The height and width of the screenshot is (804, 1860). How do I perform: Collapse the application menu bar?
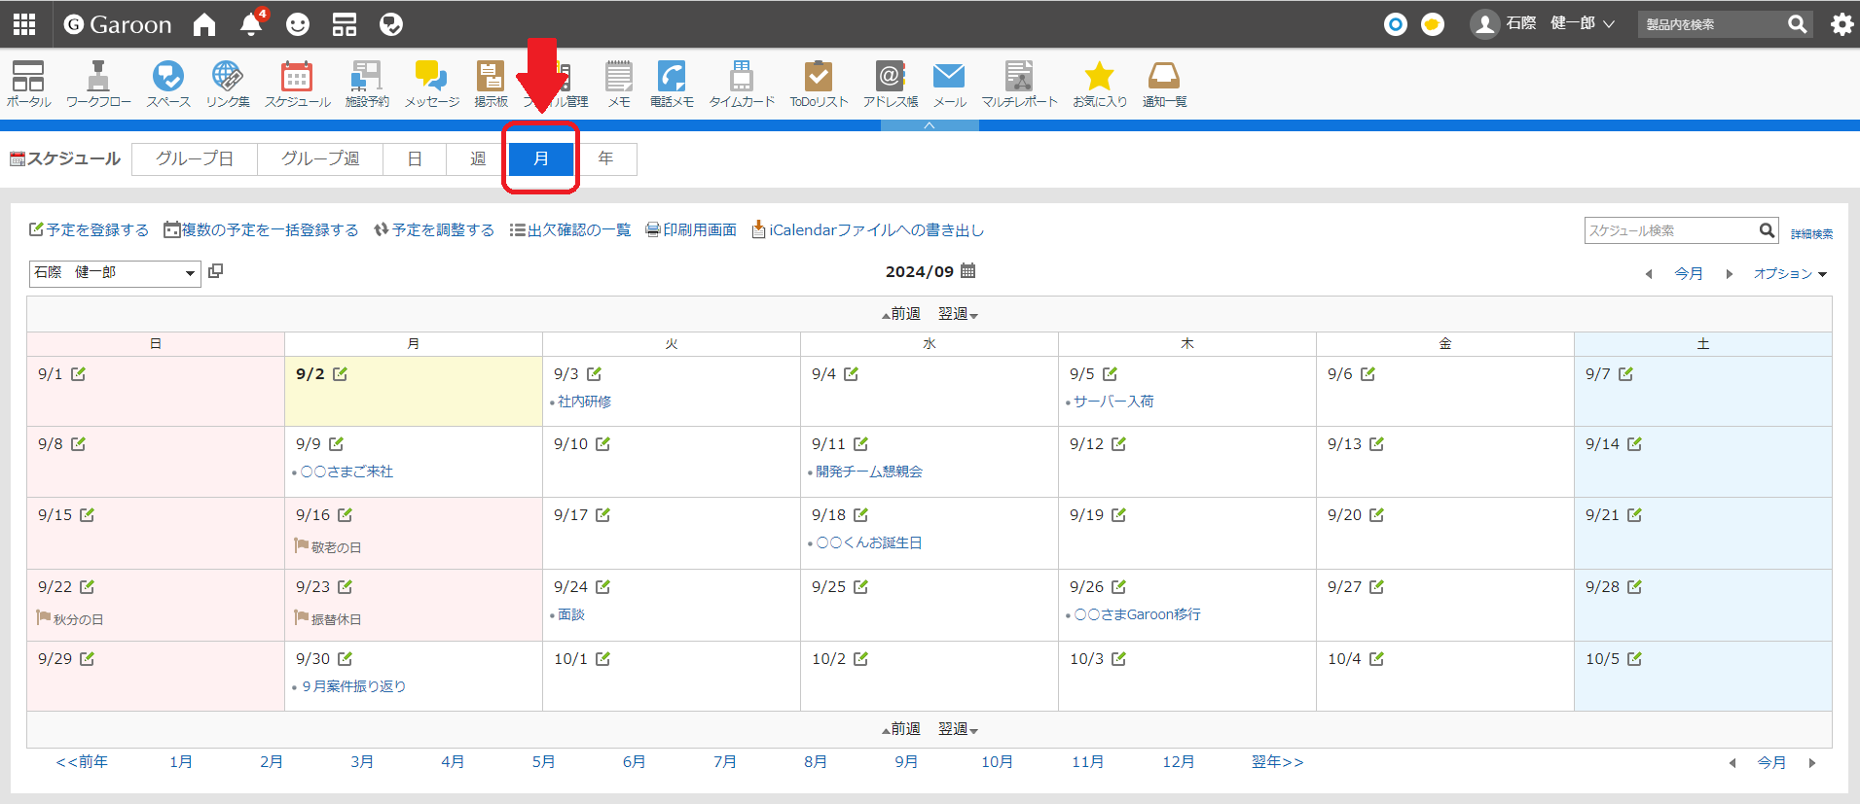pos(929,125)
